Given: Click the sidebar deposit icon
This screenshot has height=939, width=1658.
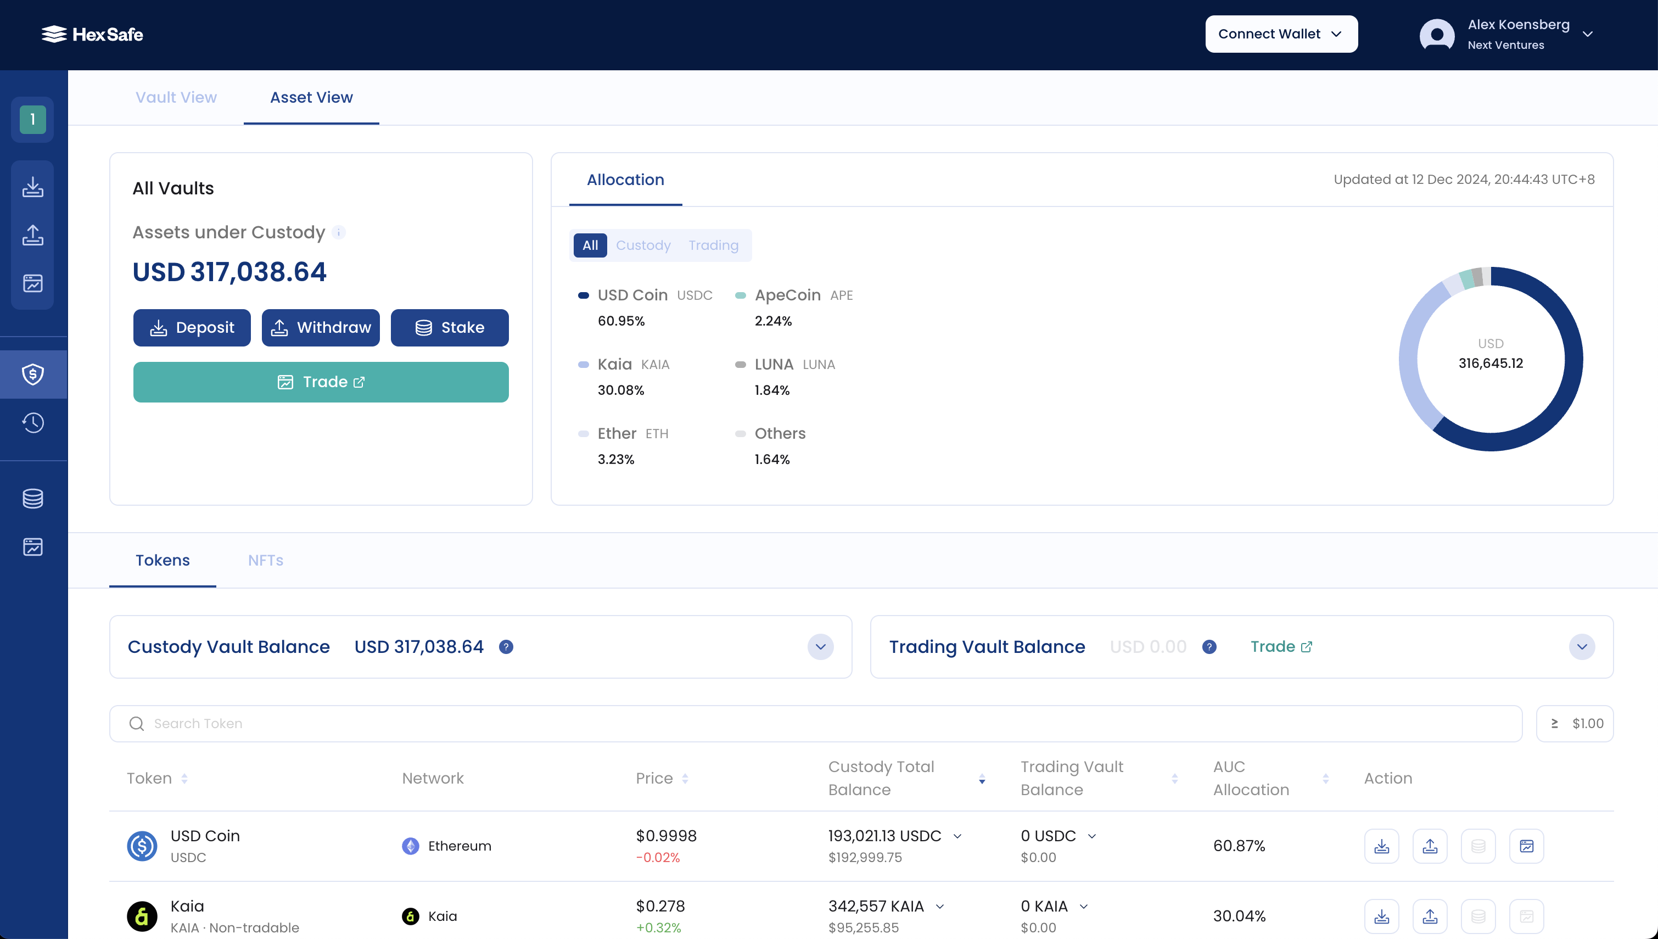Looking at the screenshot, I should click(33, 187).
